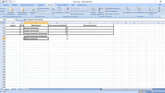Sort descending with the Z-A icon
The width and height of the screenshot is (165, 93).
pyautogui.click(x=53, y=13)
